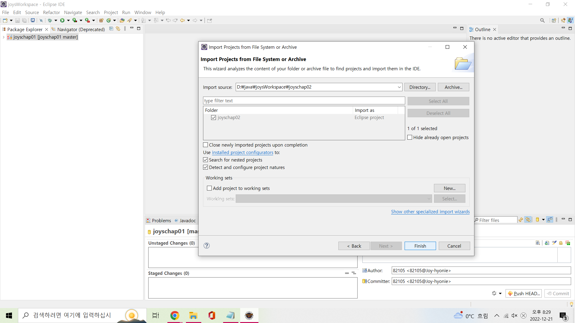Image resolution: width=575 pixels, height=323 pixels.
Task: Expand the Working sets combo box
Action: click(429, 199)
